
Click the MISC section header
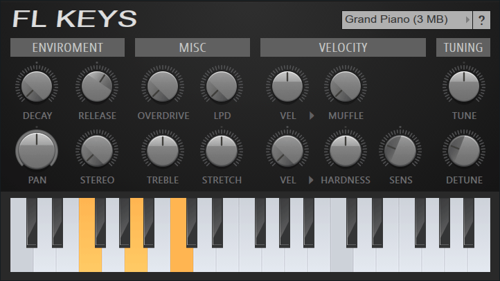(193, 48)
